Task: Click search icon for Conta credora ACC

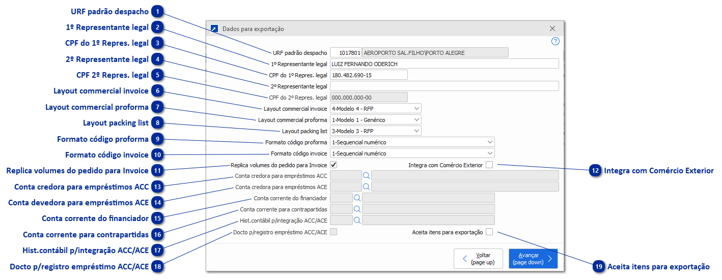Action: (x=366, y=175)
